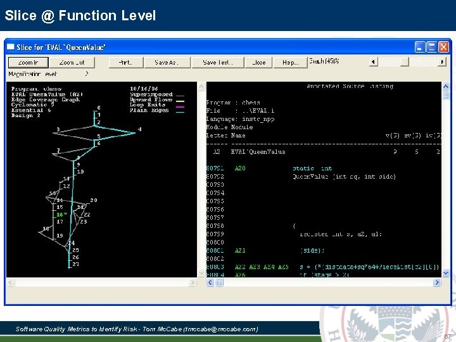Click the Slice window title bar icon
The height and width of the screenshot is (342, 456).
[11, 47]
